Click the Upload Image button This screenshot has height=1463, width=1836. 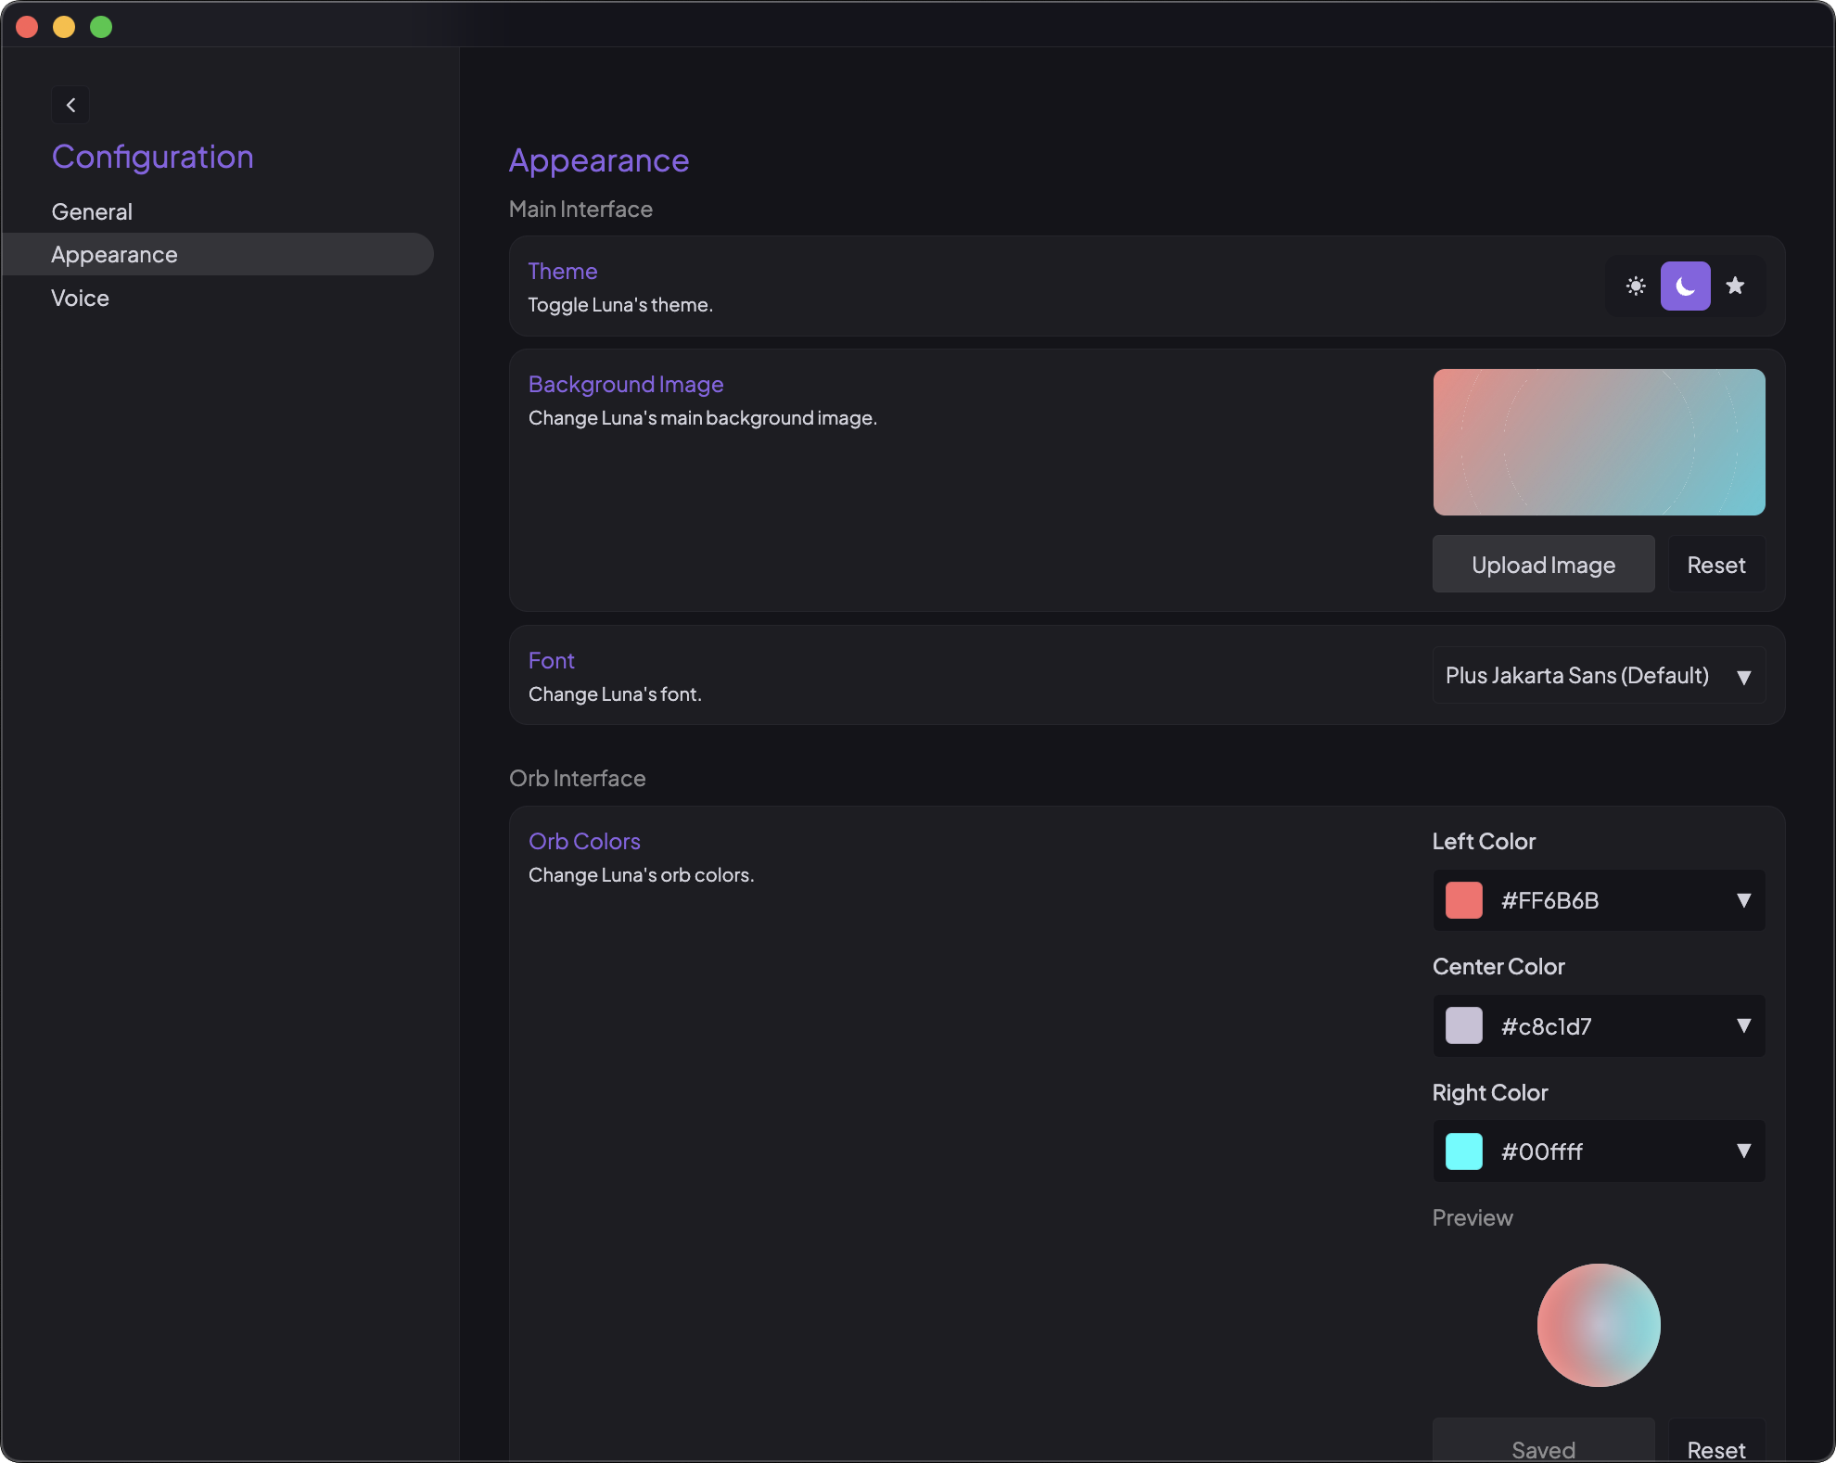tap(1543, 564)
